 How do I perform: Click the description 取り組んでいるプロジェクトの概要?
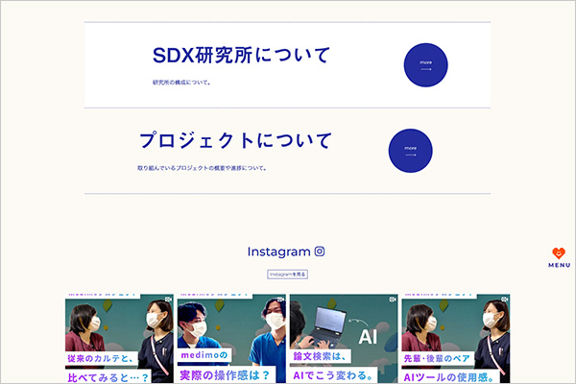point(202,168)
